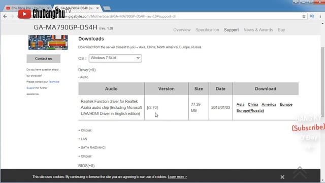Click the Version column header
Screen dimensions: 325x183
click(x=167, y=89)
